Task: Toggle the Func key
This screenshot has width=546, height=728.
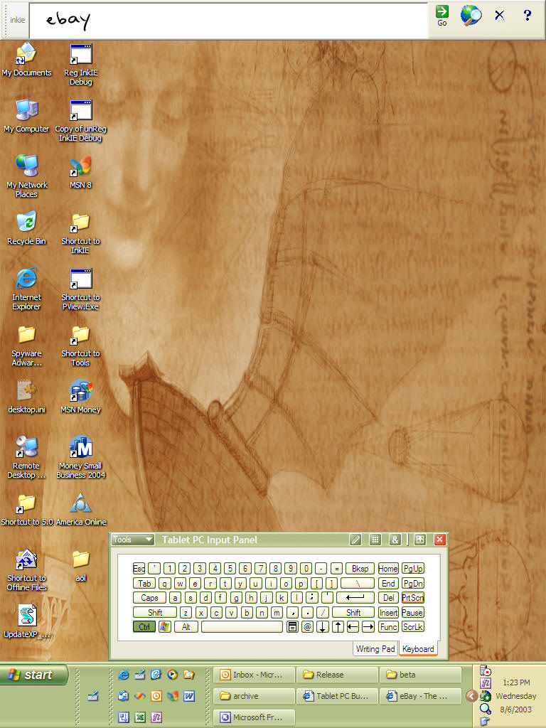Action: pos(388,627)
